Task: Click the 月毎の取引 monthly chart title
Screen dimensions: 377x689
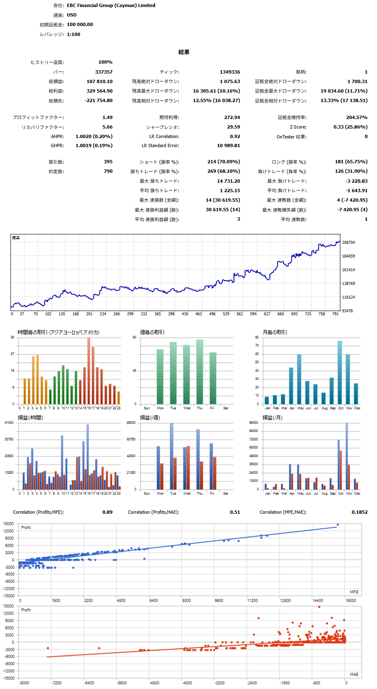Action: (274, 332)
